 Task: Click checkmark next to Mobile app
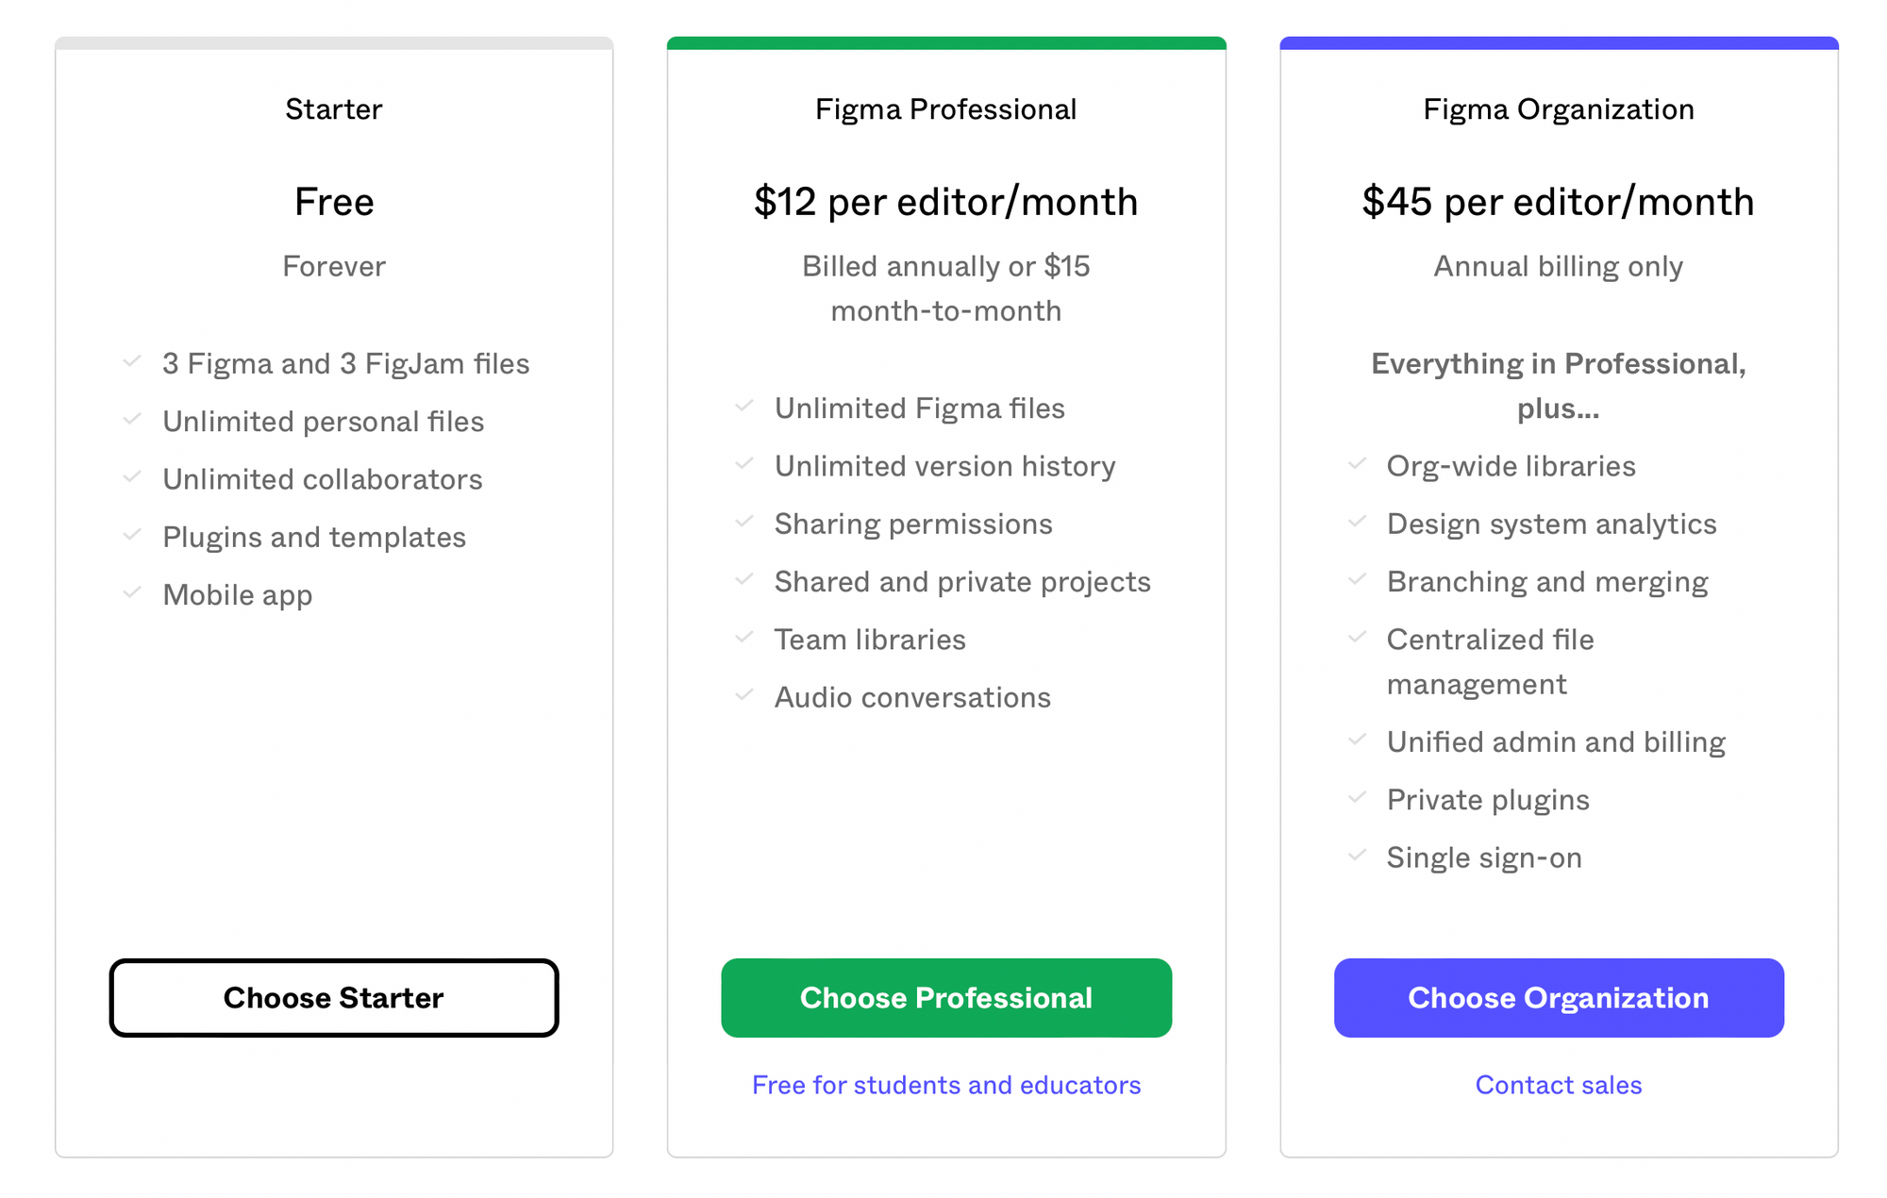tap(132, 592)
